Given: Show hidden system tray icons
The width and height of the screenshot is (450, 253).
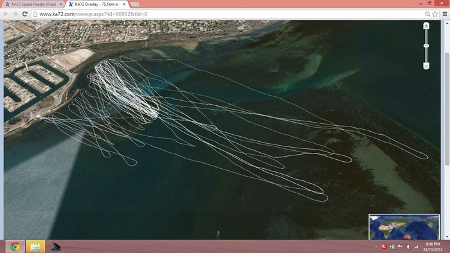Looking at the screenshot, I should [x=376, y=247].
